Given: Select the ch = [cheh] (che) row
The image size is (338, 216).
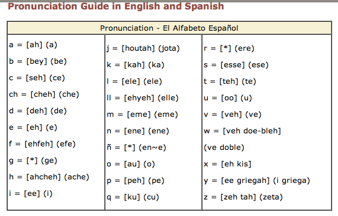Looking at the screenshot, I should tap(44, 94).
